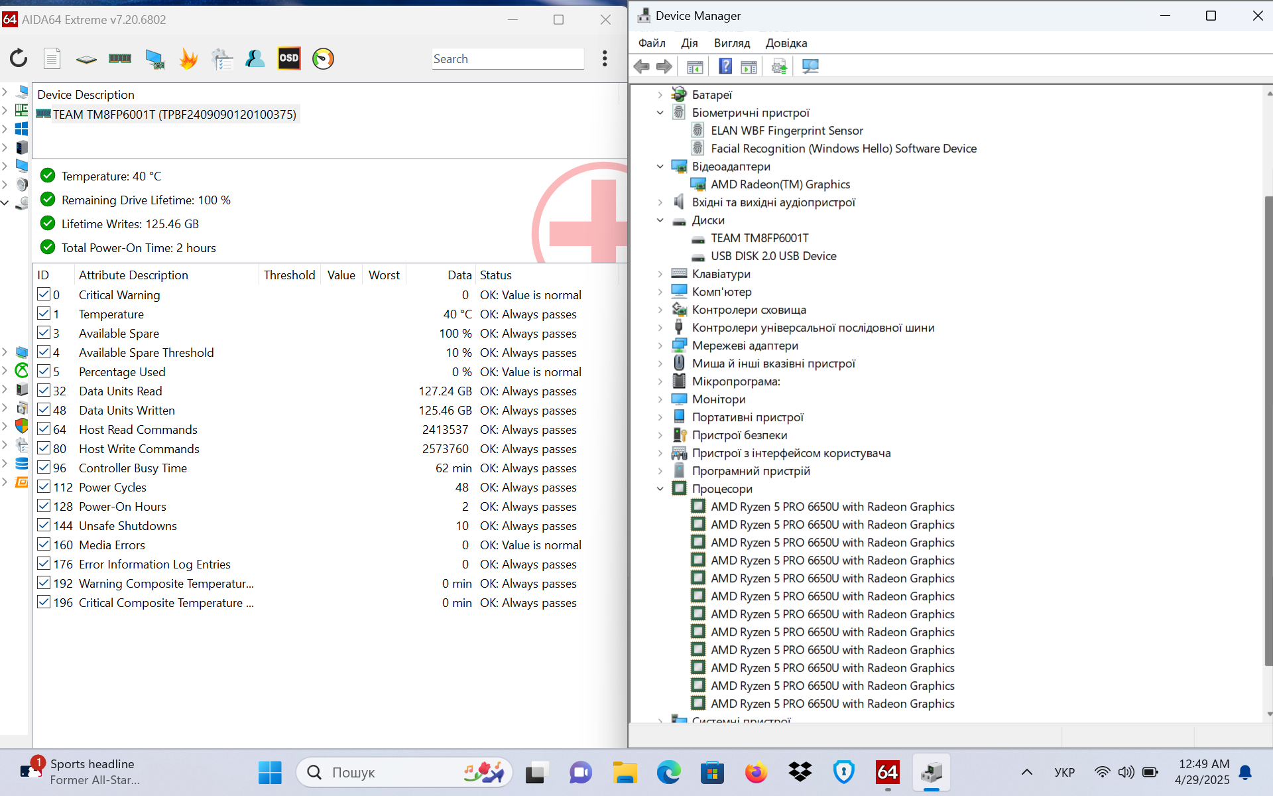Expand the Клавіатури category
The image size is (1273, 796).
tap(660, 274)
